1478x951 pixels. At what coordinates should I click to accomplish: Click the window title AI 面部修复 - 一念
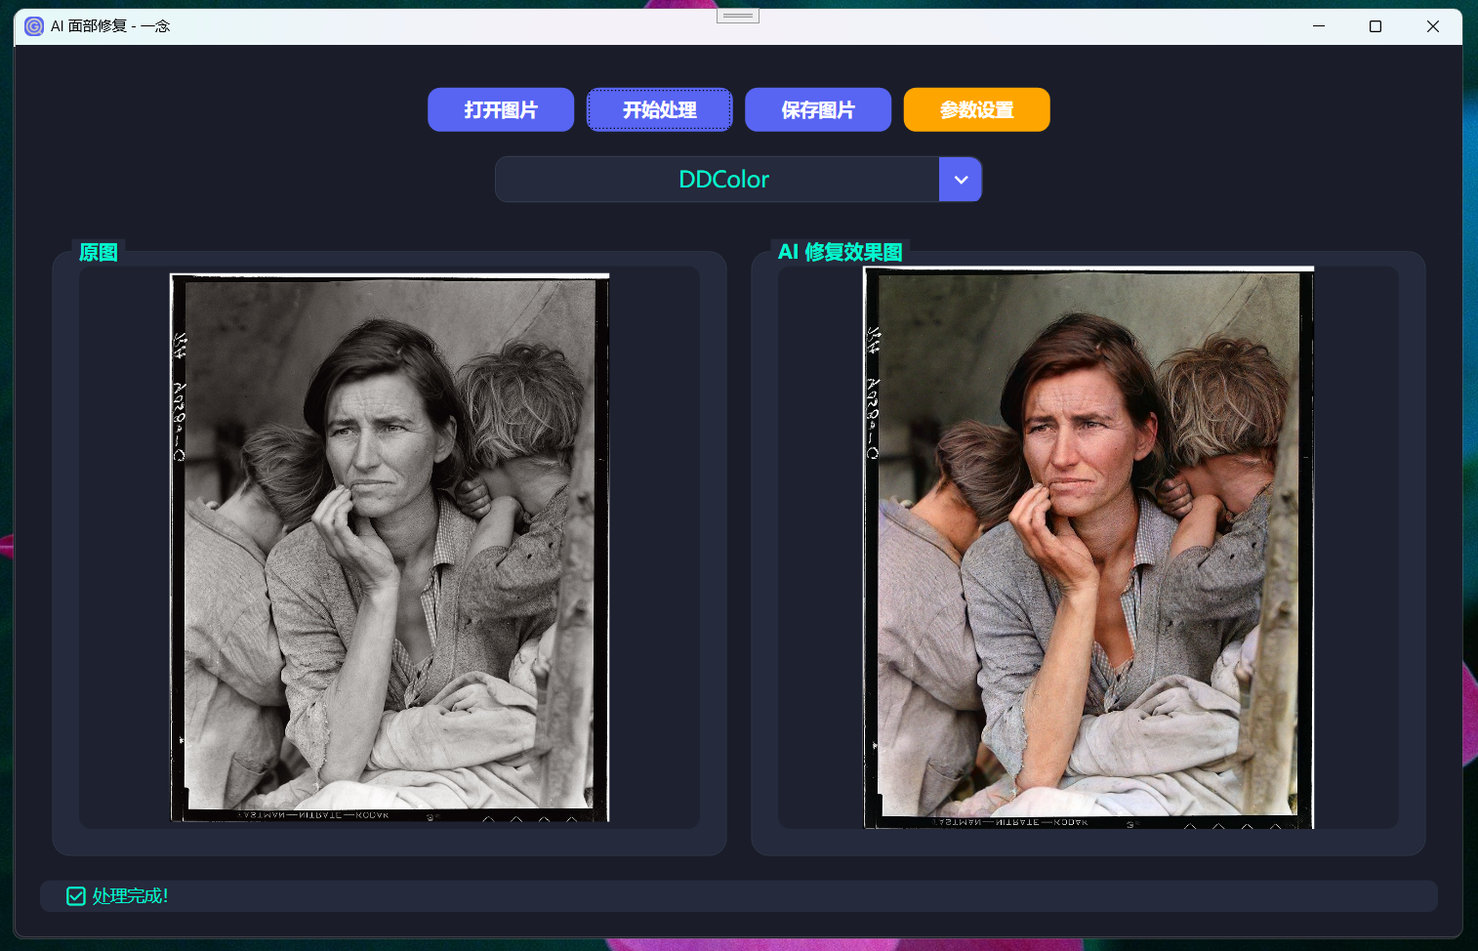tap(110, 26)
